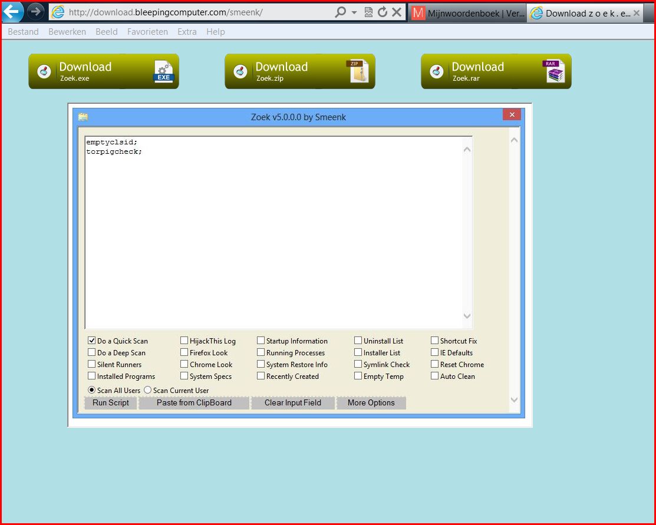Check Shortcut Fix option
The image size is (656, 525).
pos(435,341)
